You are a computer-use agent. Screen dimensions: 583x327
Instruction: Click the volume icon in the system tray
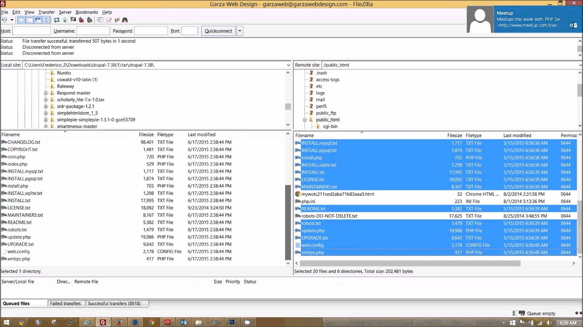[x=550, y=323]
